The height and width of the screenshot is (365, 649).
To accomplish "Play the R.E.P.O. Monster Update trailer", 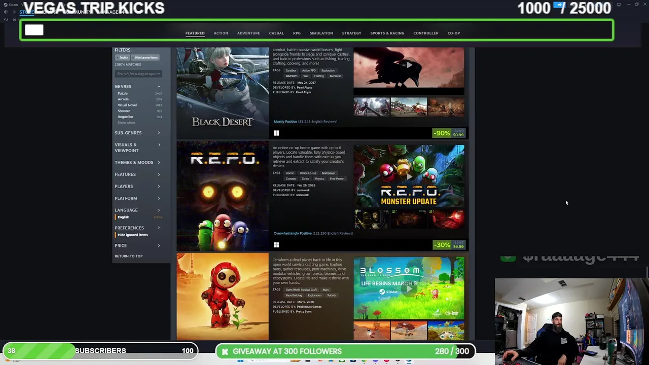I will point(409,176).
